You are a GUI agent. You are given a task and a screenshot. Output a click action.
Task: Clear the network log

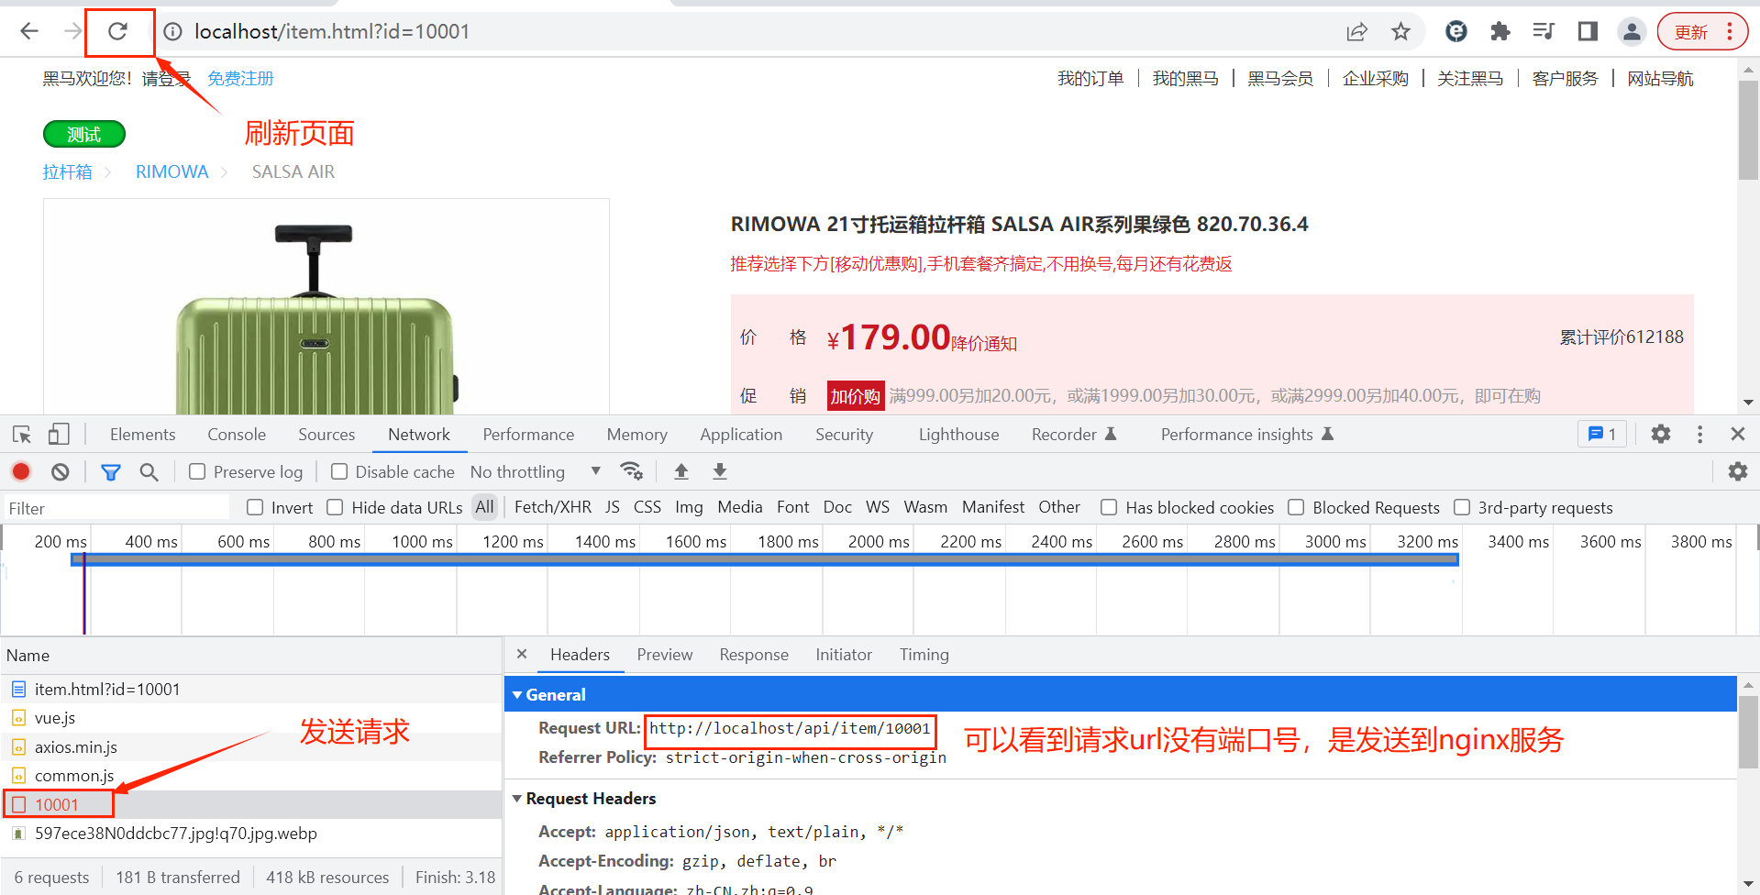click(x=61, y=471)
